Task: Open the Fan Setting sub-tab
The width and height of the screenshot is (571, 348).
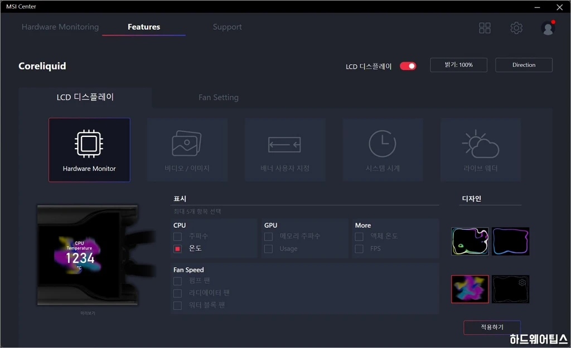Action: click(219, 97)
